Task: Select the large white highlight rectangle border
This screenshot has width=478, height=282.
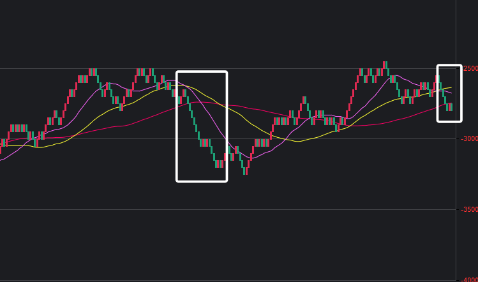Action: click(177, 128)
